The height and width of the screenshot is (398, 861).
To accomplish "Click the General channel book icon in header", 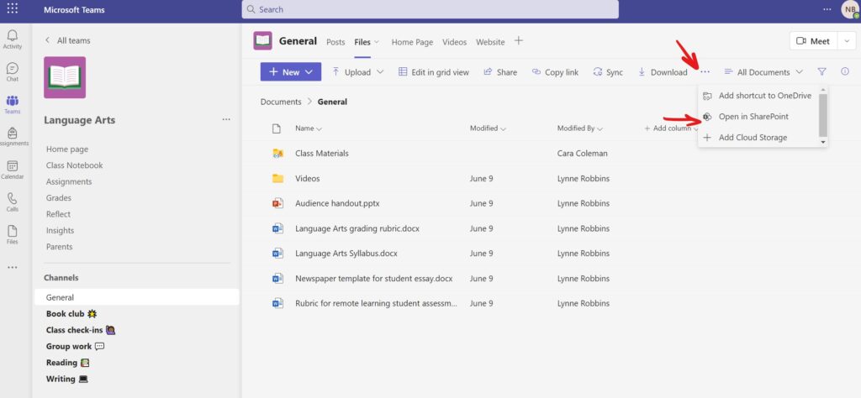I will (262, 40).
